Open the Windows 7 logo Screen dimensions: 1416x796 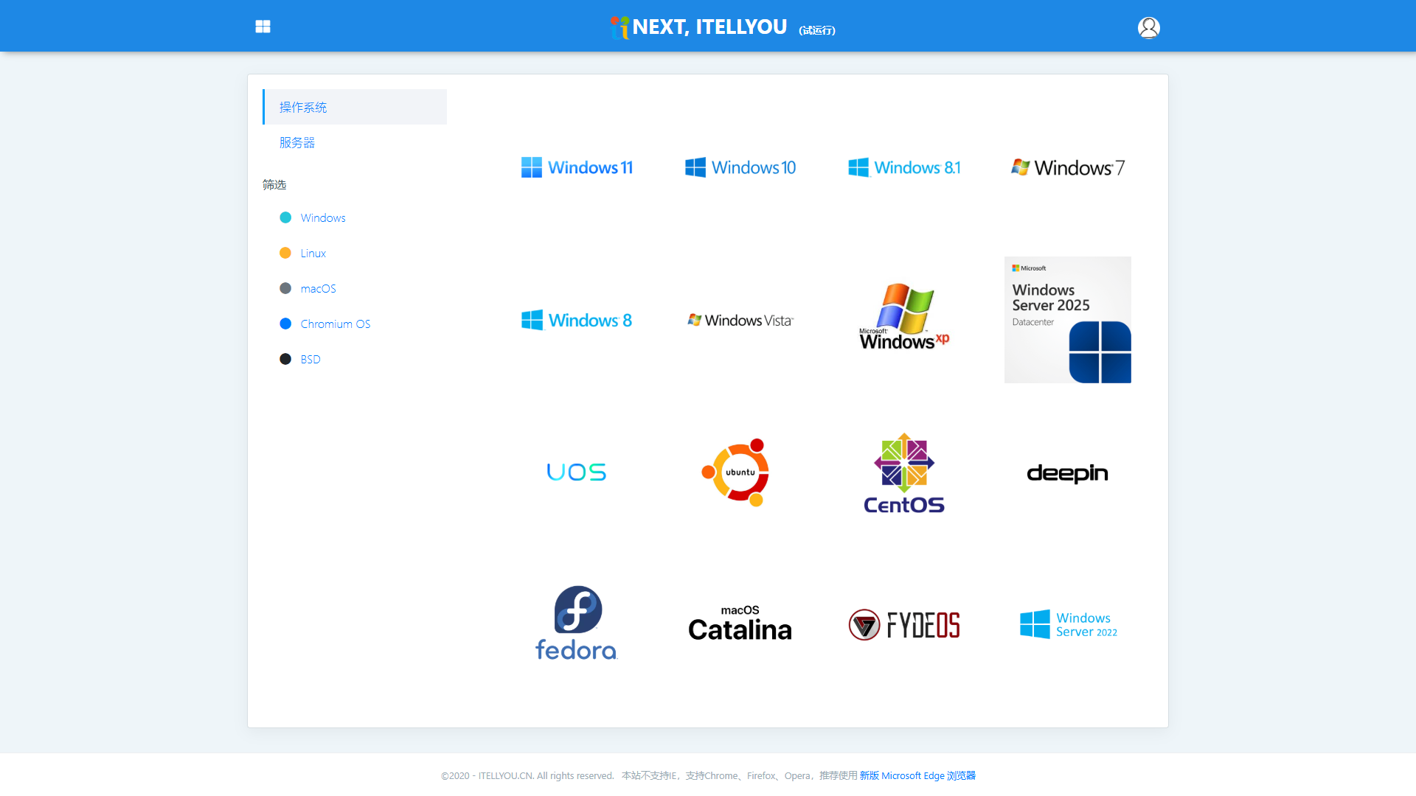tap(1068, 167)
